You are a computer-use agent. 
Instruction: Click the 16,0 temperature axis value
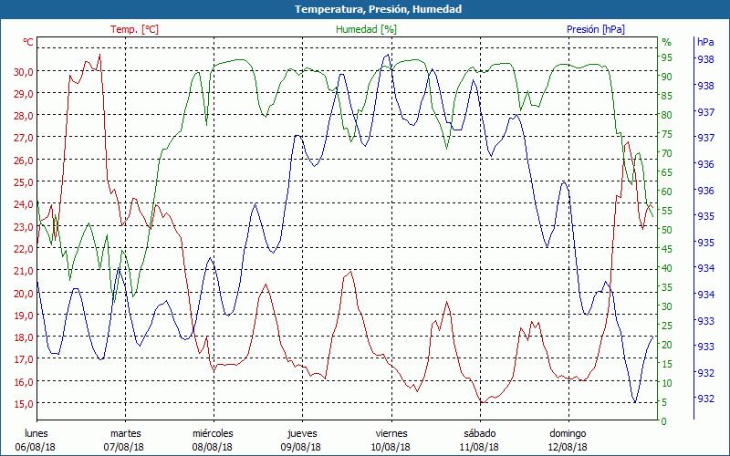pos(25,381)
